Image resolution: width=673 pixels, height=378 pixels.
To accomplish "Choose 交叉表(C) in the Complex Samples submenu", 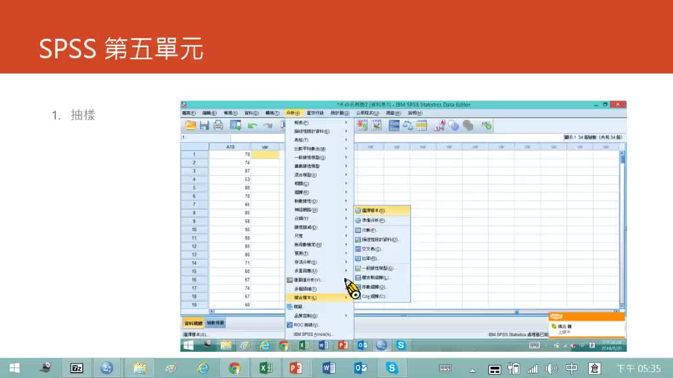I will pos(382,249).
